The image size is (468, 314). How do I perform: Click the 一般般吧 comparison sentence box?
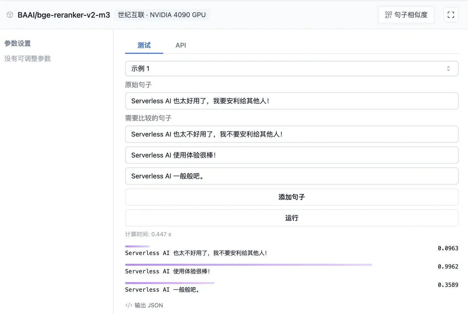tap(292, 176)
